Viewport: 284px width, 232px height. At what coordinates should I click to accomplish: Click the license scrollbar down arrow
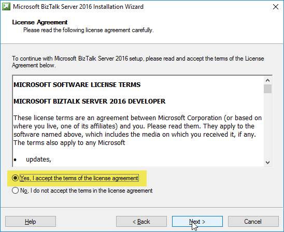(x=267, y=162)
